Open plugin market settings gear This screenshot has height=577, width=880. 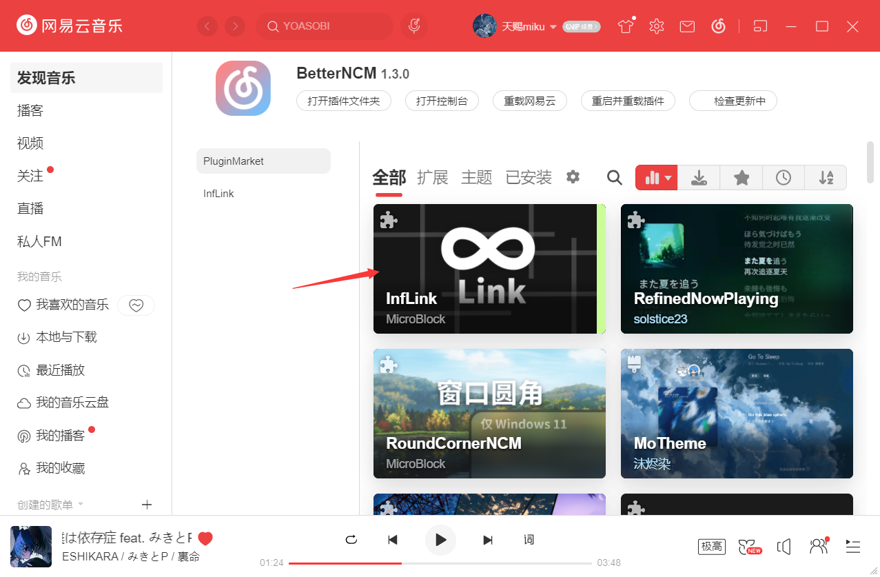coord(573,177)
